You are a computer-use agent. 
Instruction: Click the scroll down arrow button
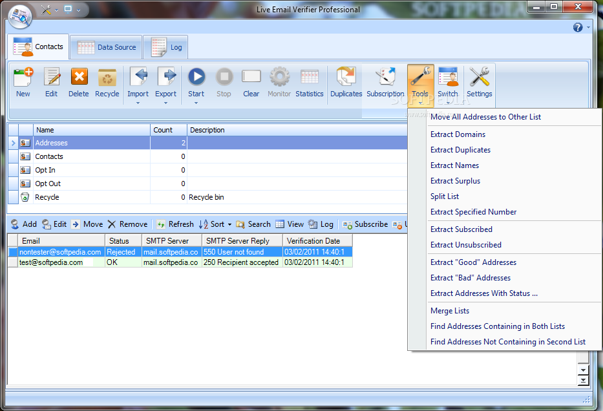point(583,370)
